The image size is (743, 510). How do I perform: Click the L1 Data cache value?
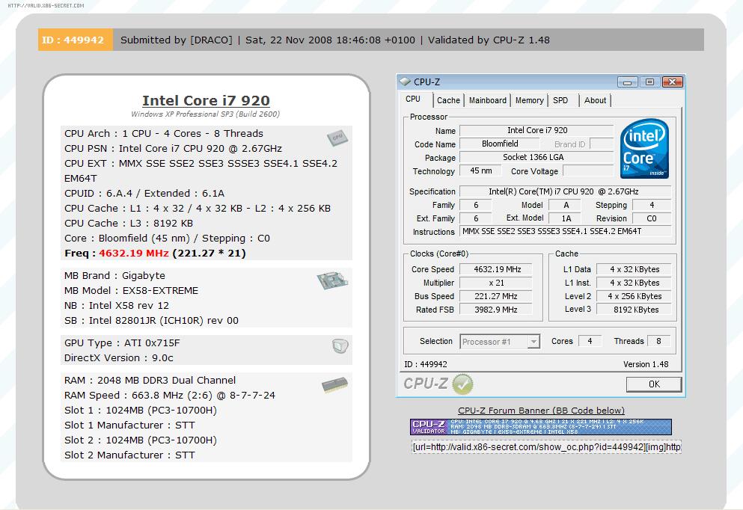tap(634, 269)
